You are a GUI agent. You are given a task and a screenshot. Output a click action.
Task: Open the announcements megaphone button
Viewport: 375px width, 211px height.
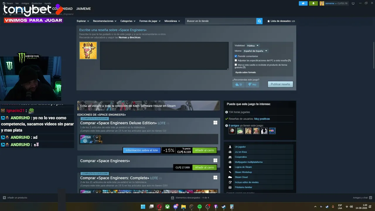tap(303, 4)
